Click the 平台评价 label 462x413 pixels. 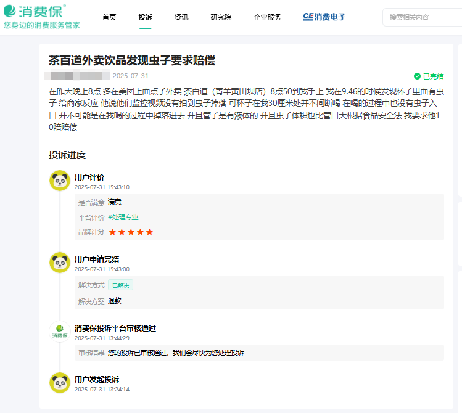pos(91,217)
